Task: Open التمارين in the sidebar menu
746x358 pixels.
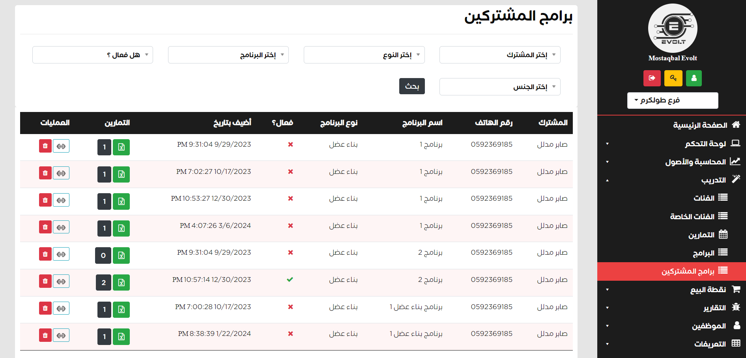Action: point(701,235)
